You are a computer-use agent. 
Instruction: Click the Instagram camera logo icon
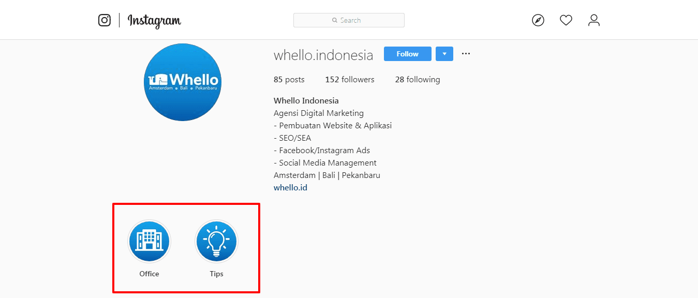[x=105, y=20]
